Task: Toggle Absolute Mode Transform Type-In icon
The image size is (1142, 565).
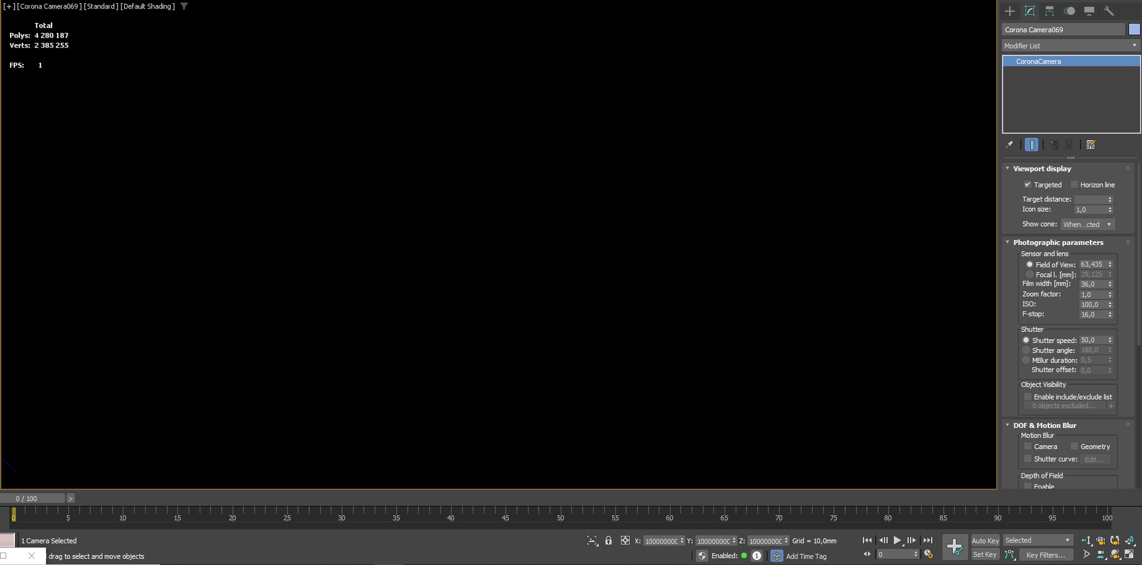Action: [625, 540]
